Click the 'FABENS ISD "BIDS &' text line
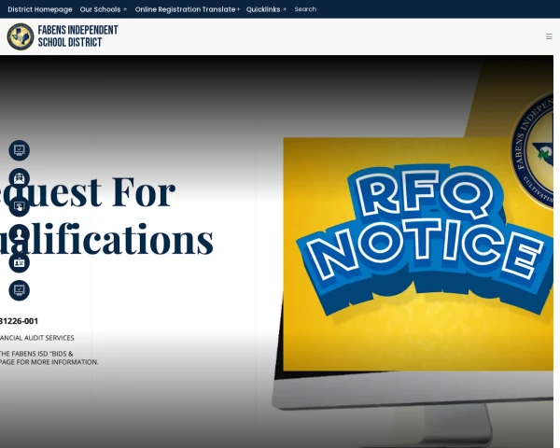 (x=42, y=354)
